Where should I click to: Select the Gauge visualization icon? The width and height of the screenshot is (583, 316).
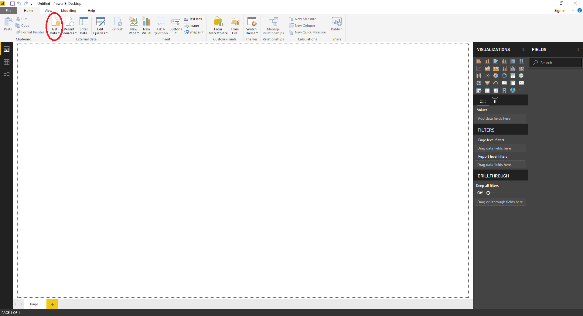(x=496, y=83)
